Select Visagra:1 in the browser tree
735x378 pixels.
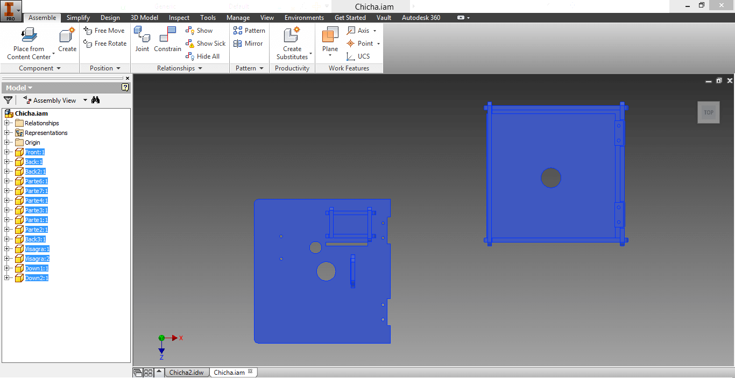(x=37, y=249)
